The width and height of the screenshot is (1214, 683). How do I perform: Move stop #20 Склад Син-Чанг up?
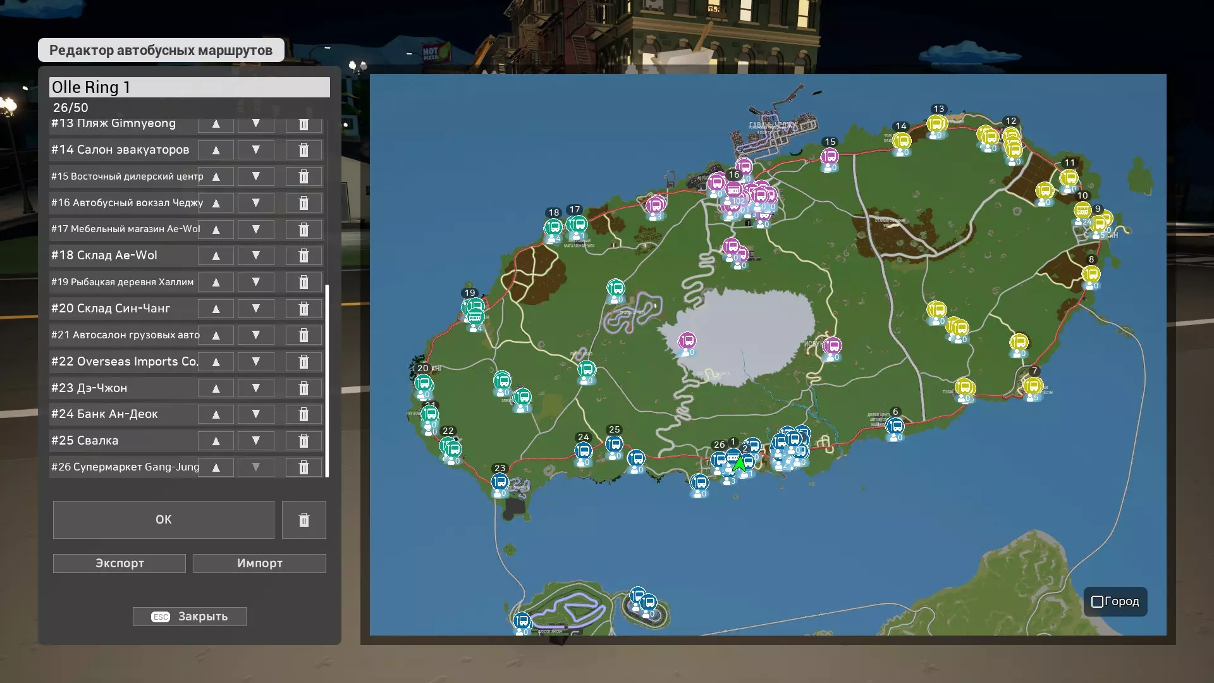(216, 309)
